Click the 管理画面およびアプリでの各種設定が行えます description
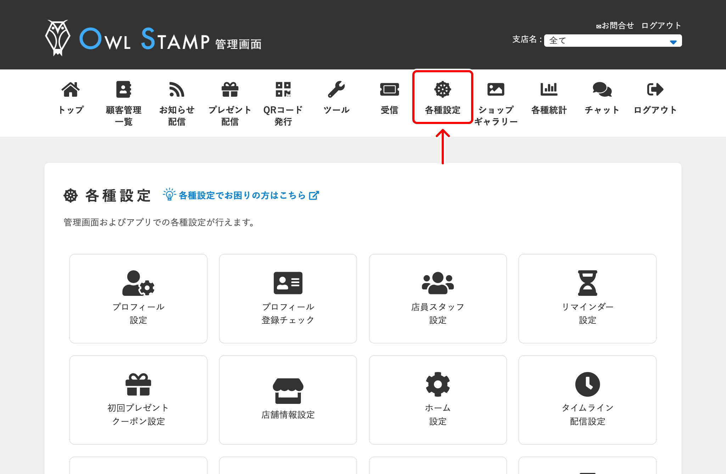 point(160,222)
